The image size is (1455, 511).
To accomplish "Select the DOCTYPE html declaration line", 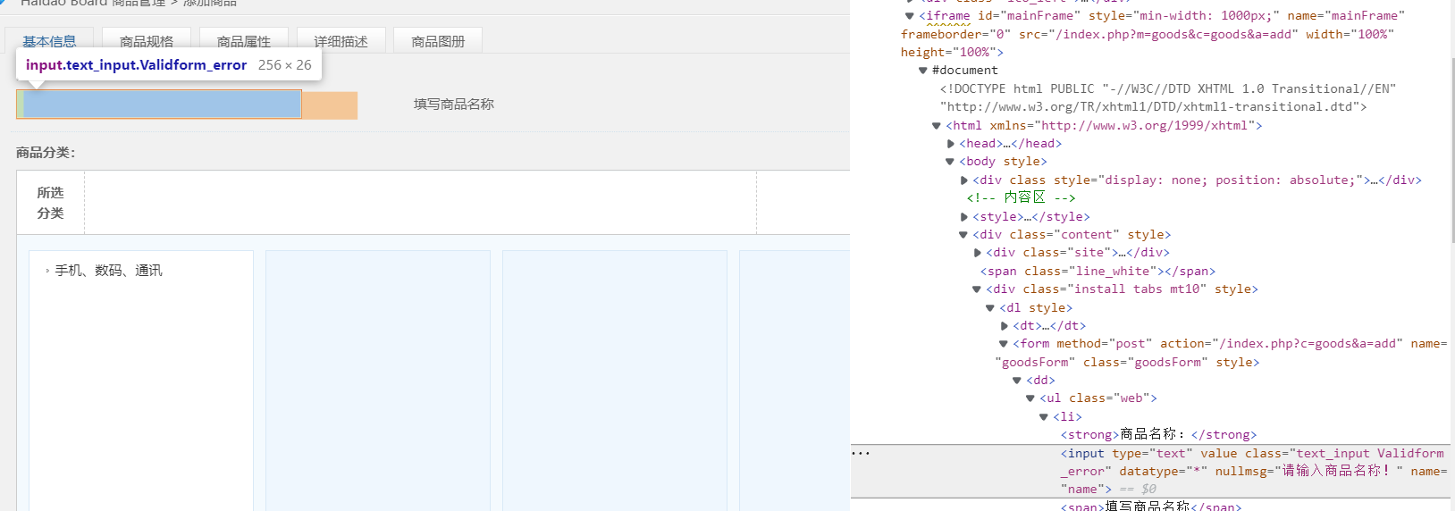I will pos(1168,98).
